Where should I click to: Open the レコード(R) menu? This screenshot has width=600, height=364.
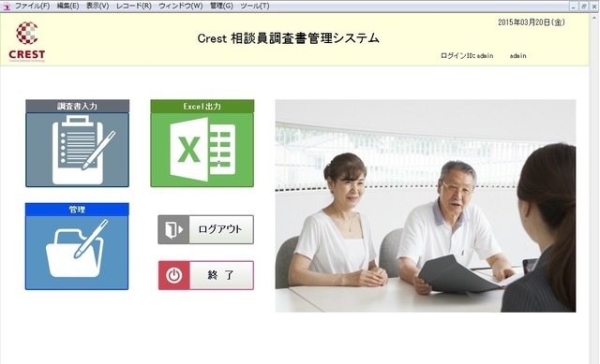pyautogui.click(x=133, y=7)
